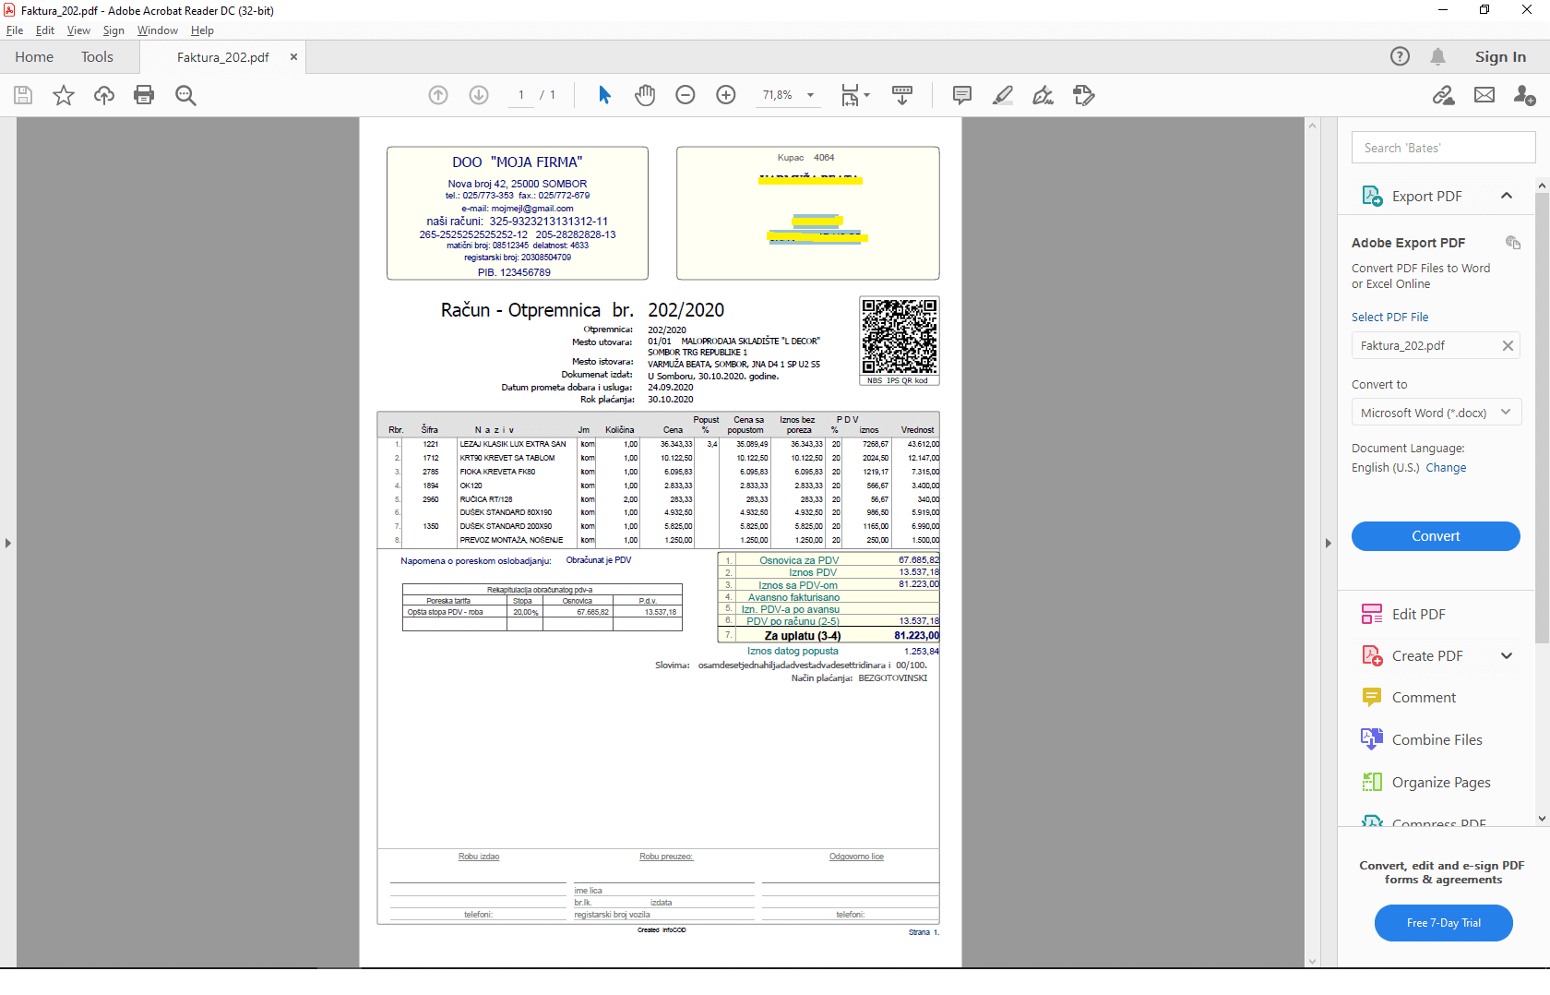Image resolution: width=1550 pixels, height=995 pixels.
Task: Send file by email envelope
Action: point(1484,95)
